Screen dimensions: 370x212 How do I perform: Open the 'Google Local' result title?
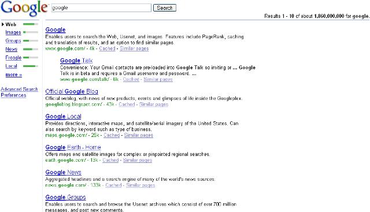(63, 117)
